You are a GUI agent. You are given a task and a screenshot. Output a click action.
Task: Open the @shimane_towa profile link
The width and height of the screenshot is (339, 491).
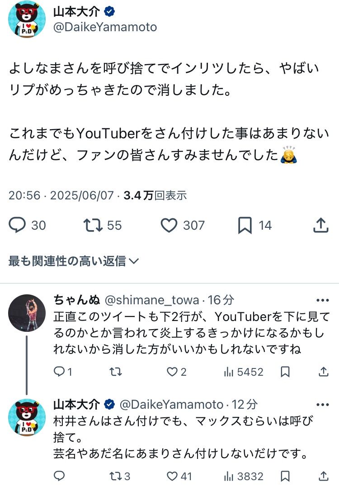click(152, 300)
